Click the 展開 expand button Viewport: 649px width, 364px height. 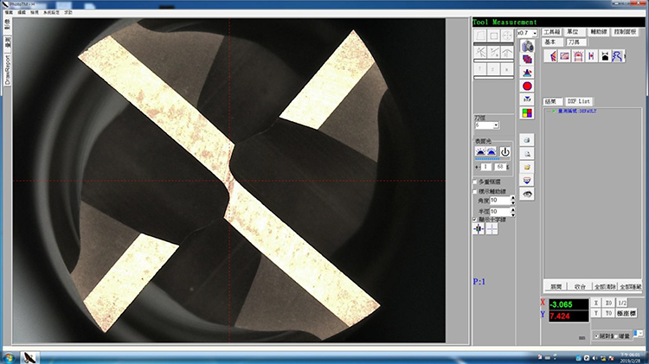[556, 285]
